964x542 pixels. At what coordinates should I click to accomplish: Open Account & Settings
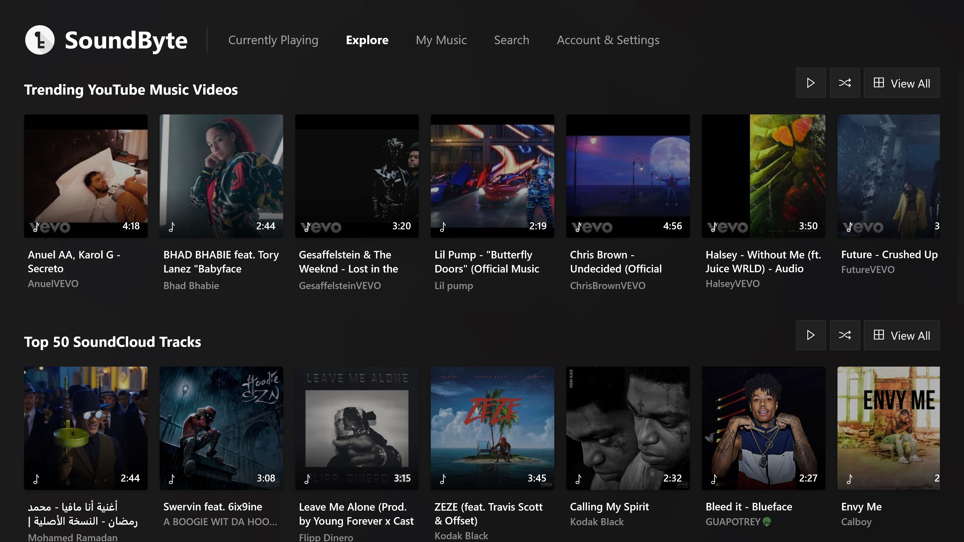[x=608, y=40]
